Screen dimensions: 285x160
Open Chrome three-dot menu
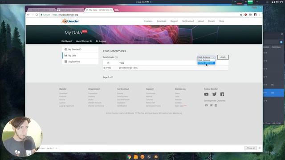(x=260, y=15)
